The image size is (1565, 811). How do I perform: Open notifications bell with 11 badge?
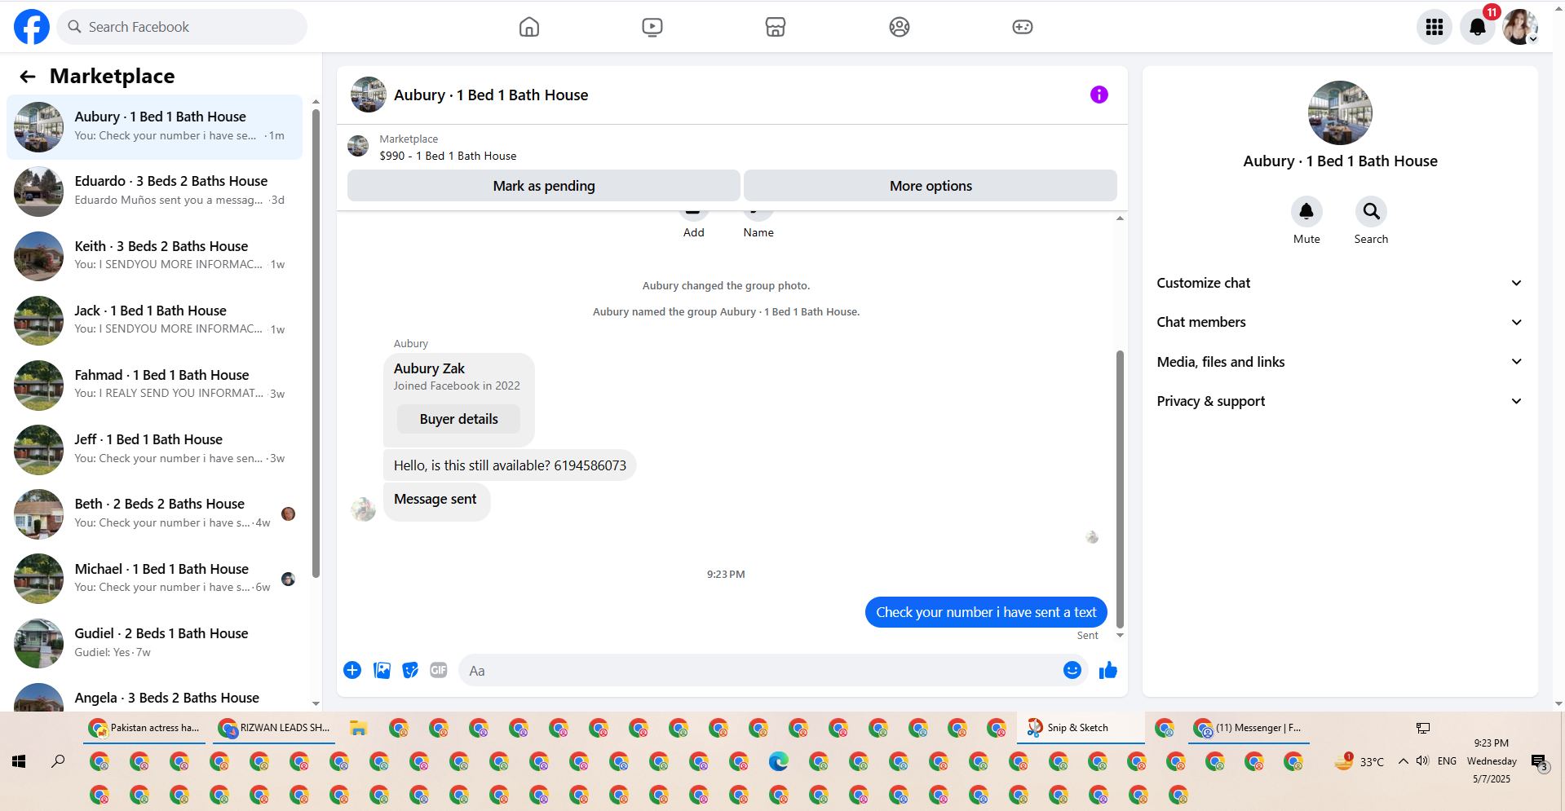[x=1478, y=27]
